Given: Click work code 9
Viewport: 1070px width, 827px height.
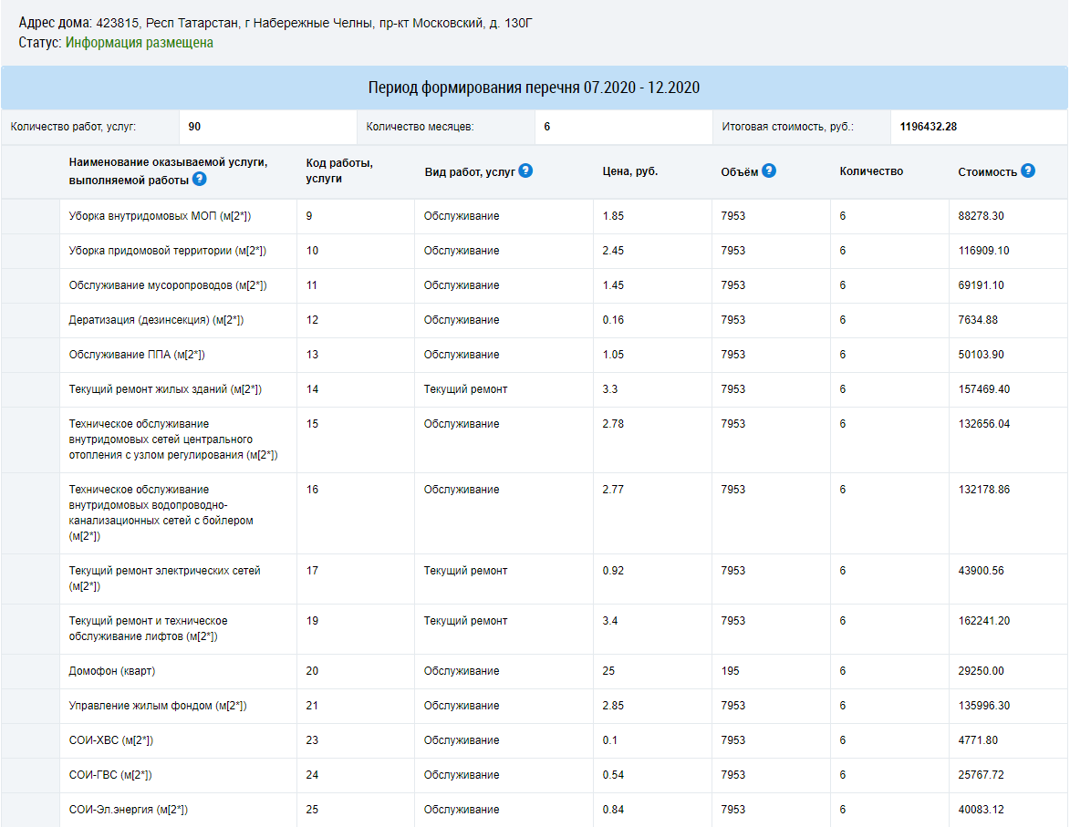Looking at the screenshot, I should 309,216.
